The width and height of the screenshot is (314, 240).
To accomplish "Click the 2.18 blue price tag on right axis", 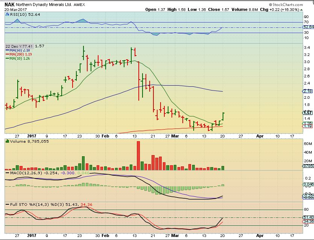I will (307, 91).
